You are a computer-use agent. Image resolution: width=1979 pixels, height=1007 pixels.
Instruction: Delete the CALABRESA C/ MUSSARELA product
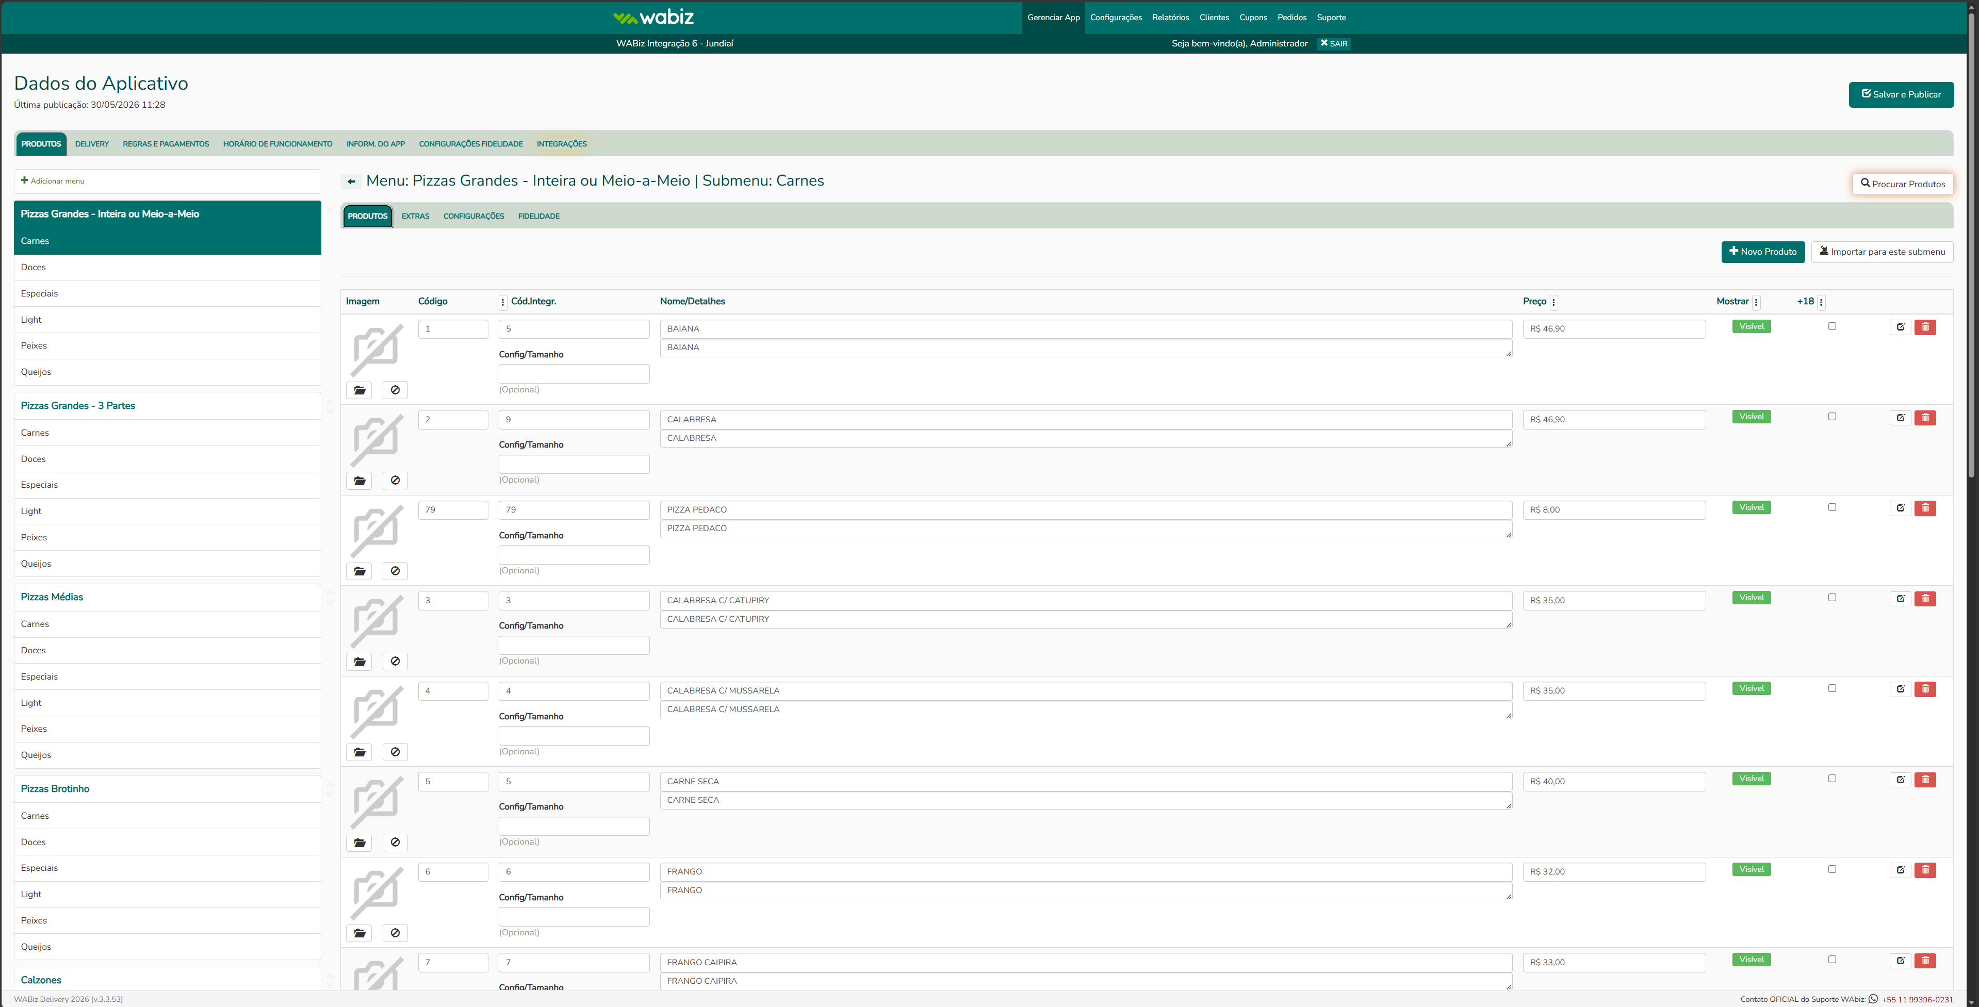pos(1925,689)
